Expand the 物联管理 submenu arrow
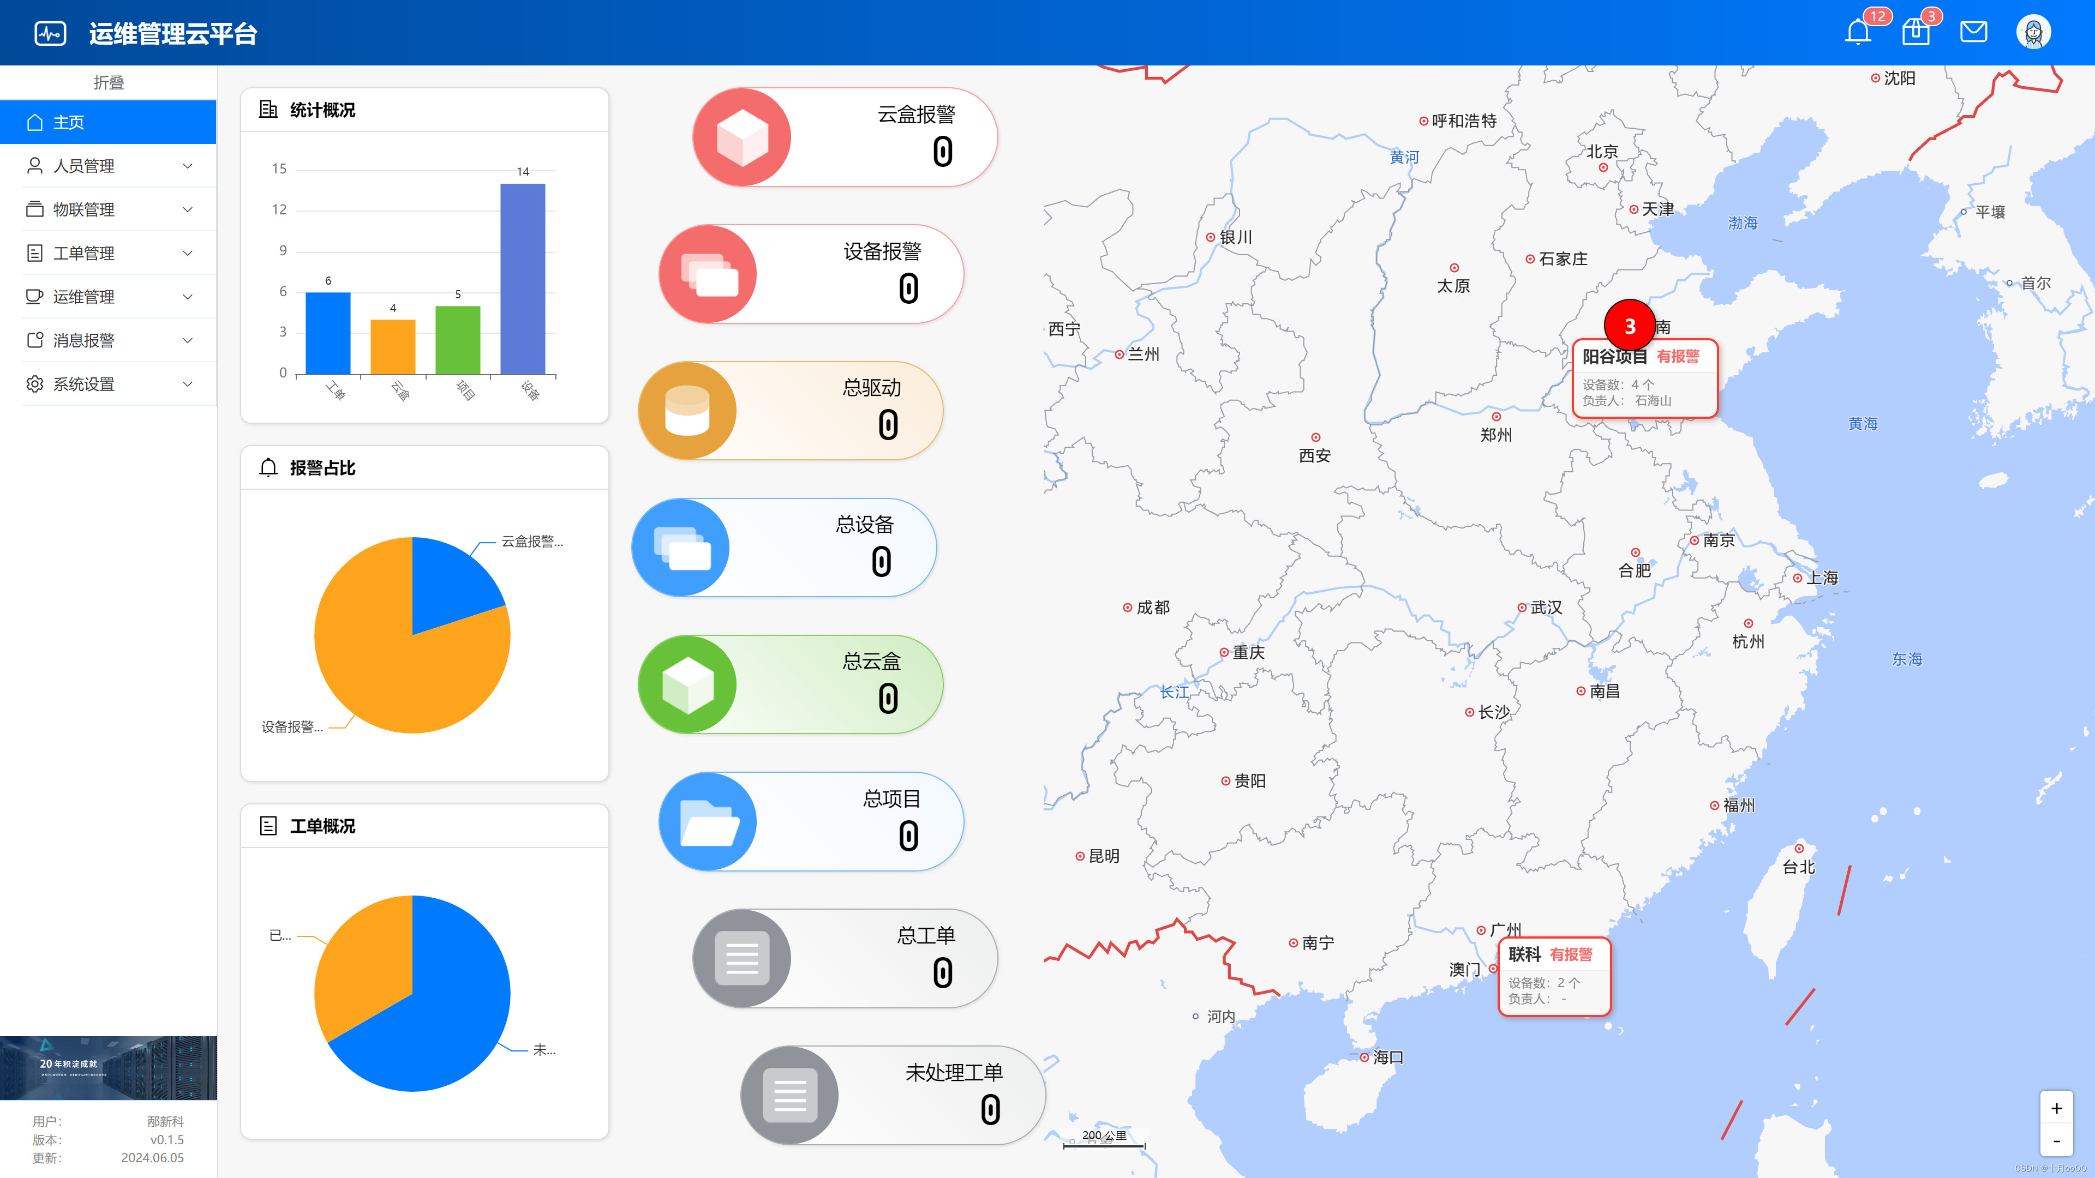 [188, 210]
